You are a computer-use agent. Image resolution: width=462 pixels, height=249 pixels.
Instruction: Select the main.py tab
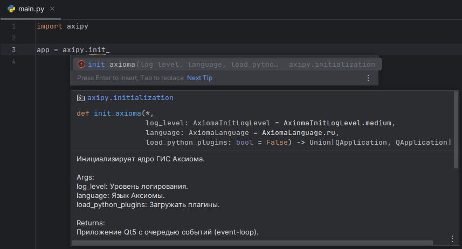31,9
